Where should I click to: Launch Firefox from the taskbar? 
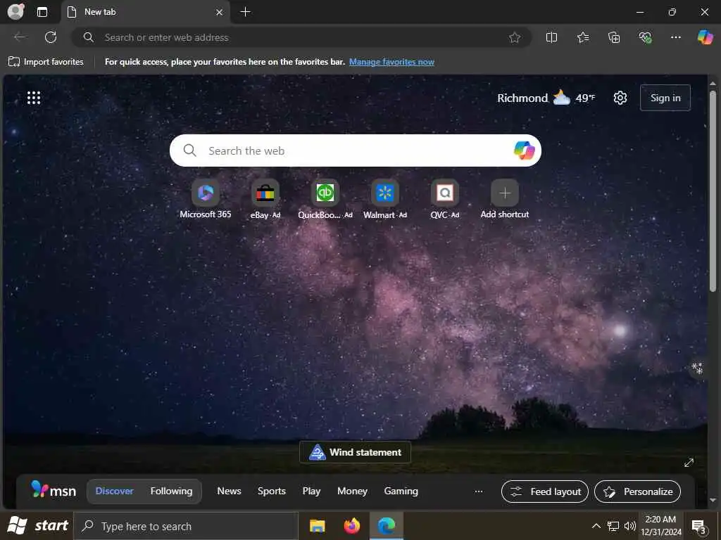click(352, 526)
